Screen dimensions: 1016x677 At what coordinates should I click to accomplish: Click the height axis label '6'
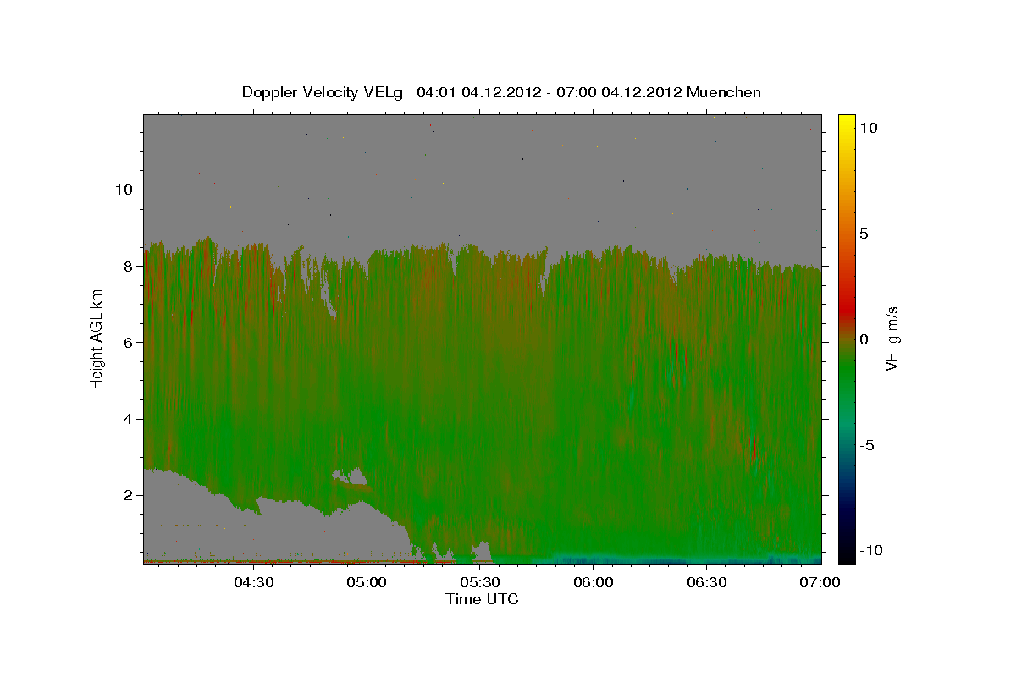126,342
